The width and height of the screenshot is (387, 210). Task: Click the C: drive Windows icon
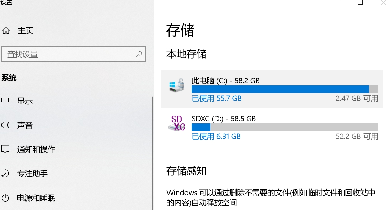pyautogui.click(x=177, y=86)
